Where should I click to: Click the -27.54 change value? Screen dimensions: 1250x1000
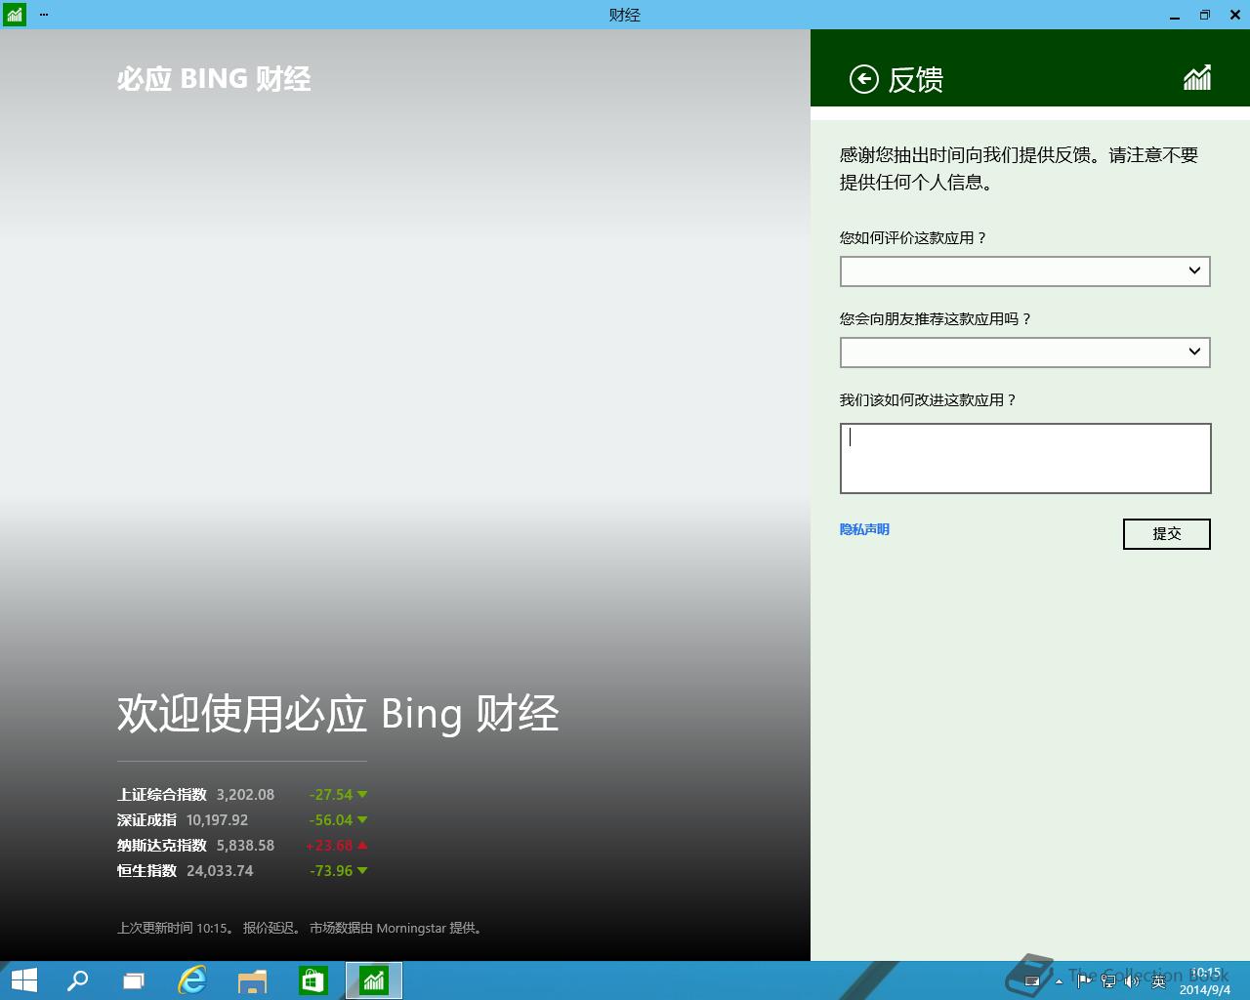click(330, 795)
